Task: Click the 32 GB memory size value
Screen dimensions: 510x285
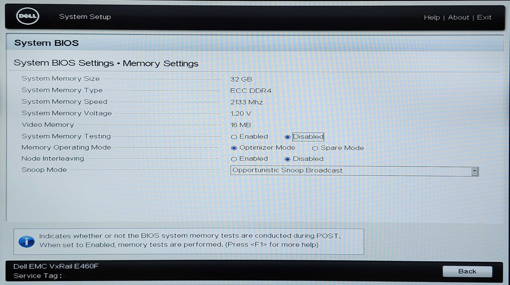Action: tap(241, 79)
